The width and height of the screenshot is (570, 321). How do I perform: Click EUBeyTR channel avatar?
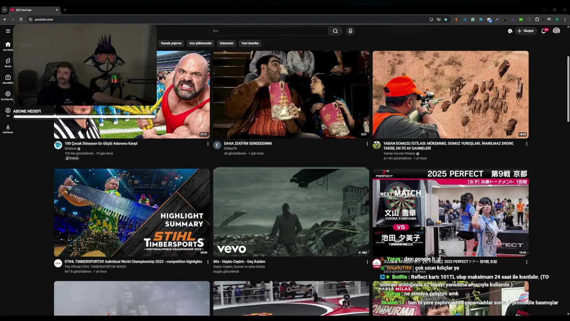pos(217,145)
